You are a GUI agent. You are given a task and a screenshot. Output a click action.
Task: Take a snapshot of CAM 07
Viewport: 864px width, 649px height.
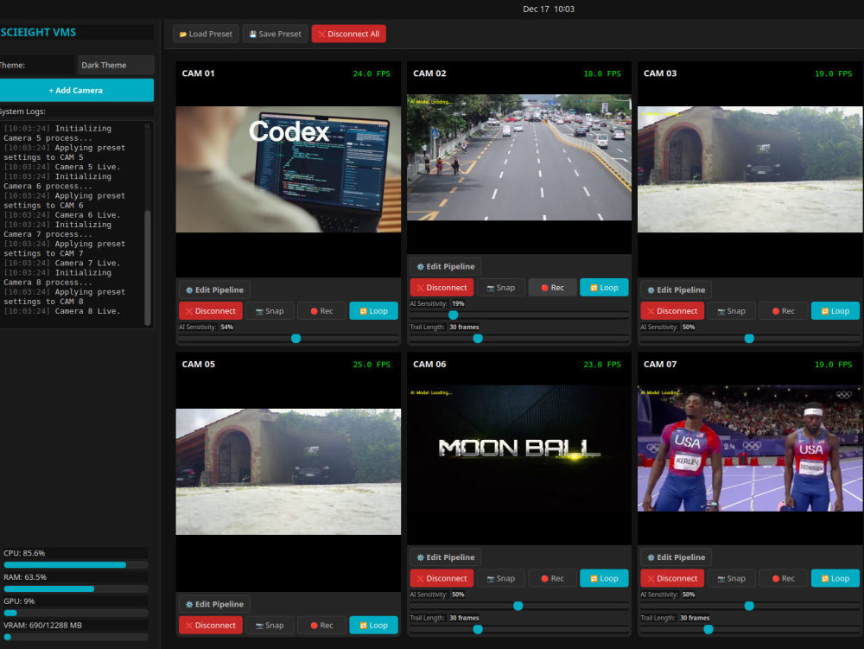point(731,578)
